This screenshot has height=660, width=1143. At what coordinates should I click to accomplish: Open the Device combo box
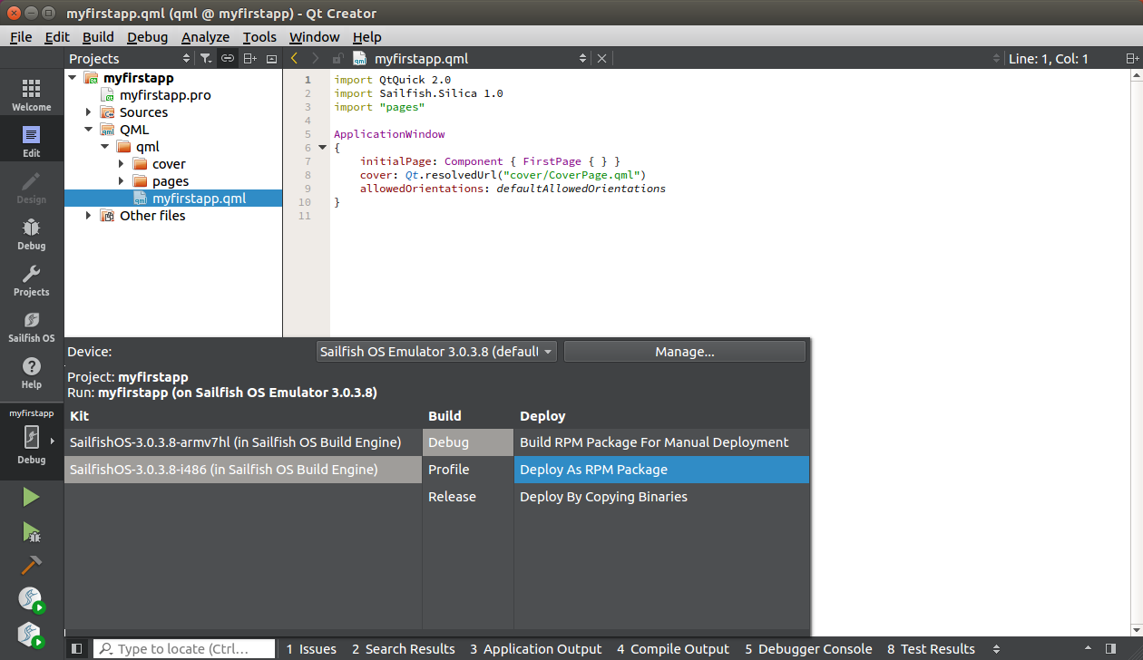pyautogui.click(x=435, y=352)
